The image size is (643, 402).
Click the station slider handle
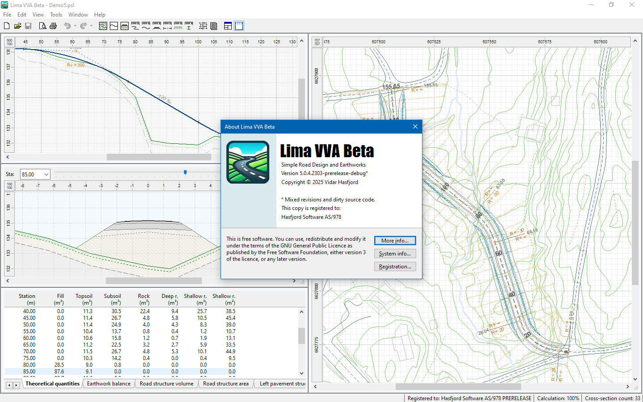[185, 172]
